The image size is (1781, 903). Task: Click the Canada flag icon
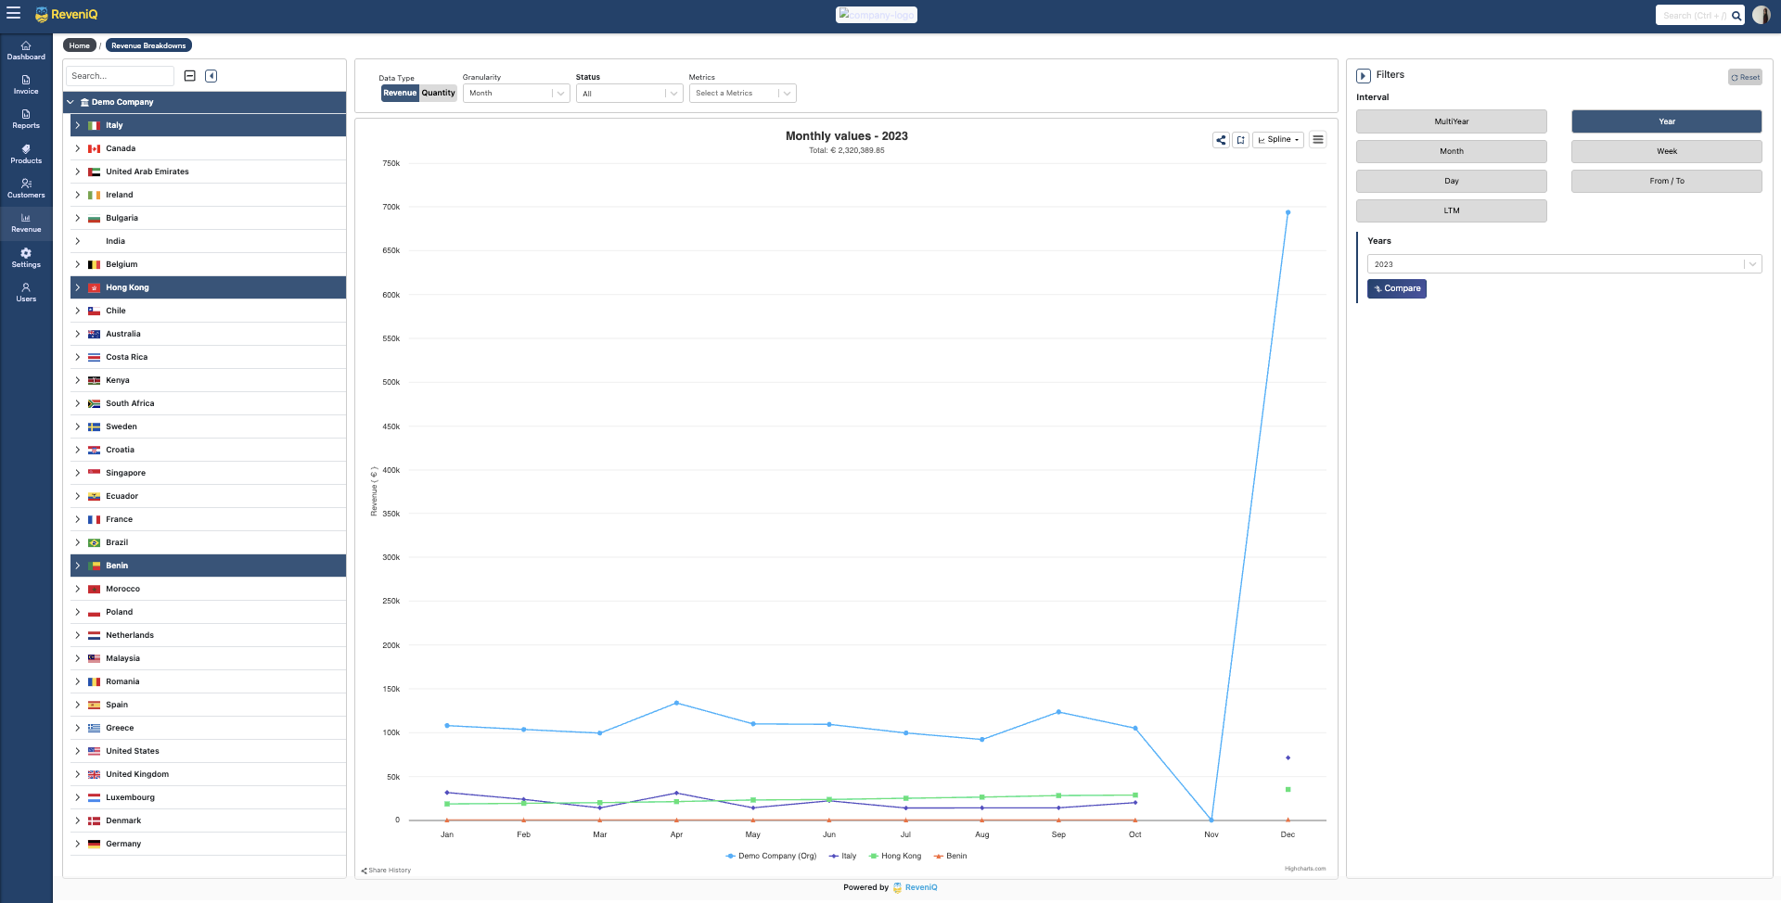(94, 148)
